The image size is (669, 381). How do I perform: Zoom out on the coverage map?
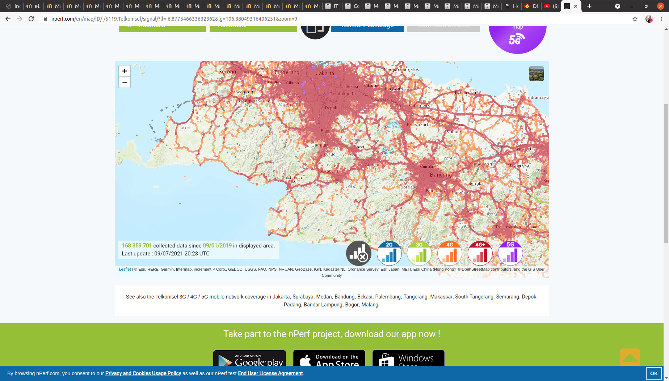[x=125, y=82]
